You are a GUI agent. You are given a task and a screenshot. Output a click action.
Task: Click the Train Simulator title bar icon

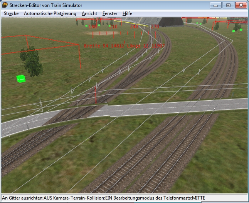click(x=5, y=5)
